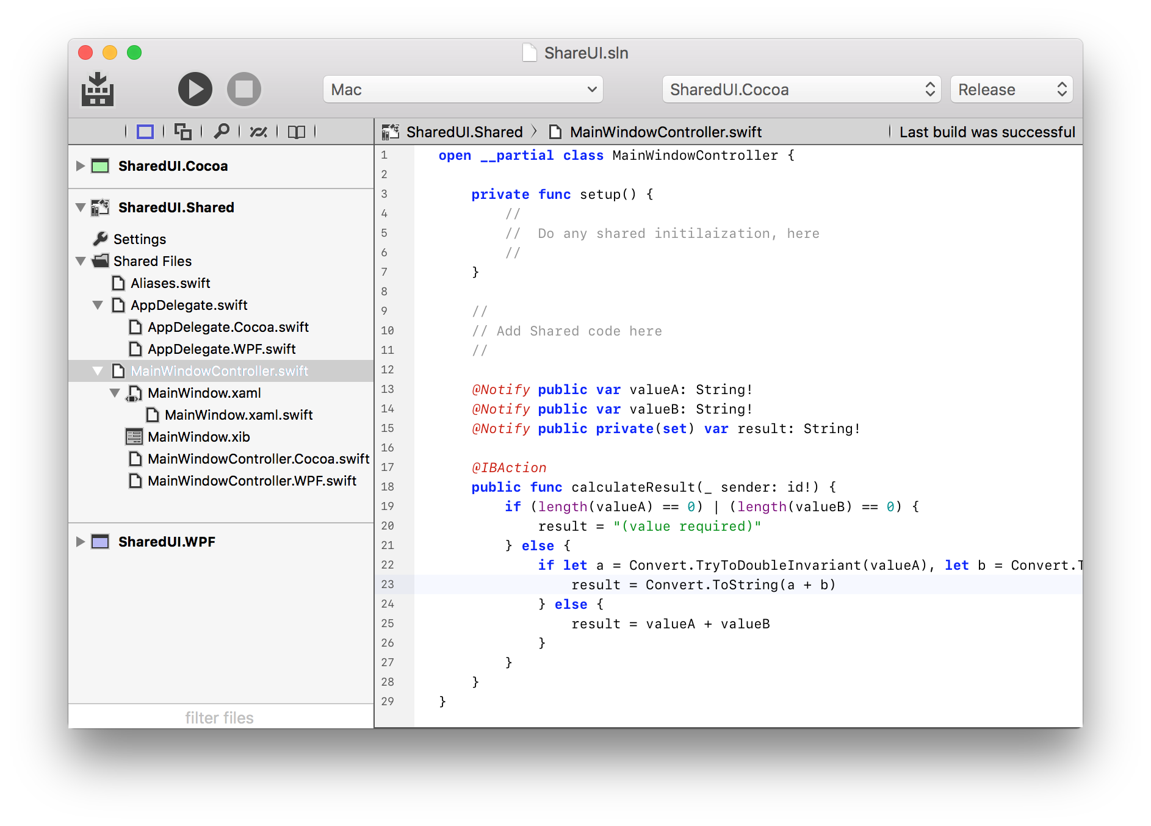Select SharedUI.Shared project in tree
This screenshot has width=1151, height=826.
[176, 207]
